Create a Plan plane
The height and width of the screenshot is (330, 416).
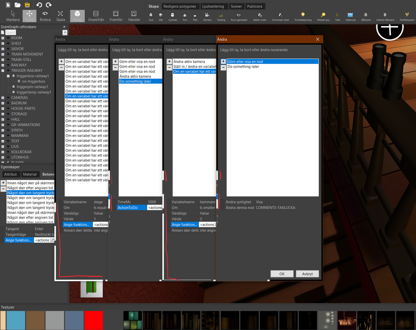195,17
